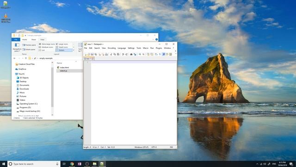Click the Cut scissors icon in Notepad++
This screenshot has width=296, height=167.
click(x=111, y=54)
